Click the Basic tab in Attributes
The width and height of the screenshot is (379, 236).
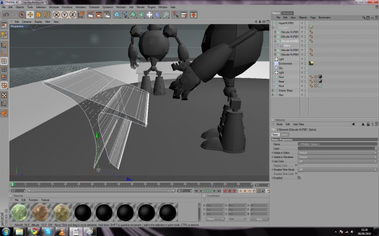coord(275,135)
